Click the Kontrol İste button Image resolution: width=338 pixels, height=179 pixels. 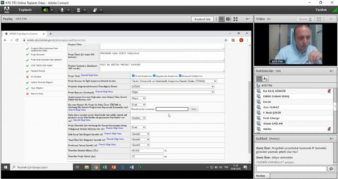[x=203, y=19]
